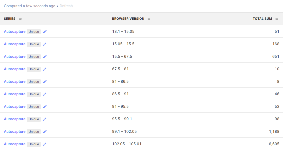Click the Unique badge next to the 86.5 – 91 series
The image size is (283, 150).
(34, 94)
